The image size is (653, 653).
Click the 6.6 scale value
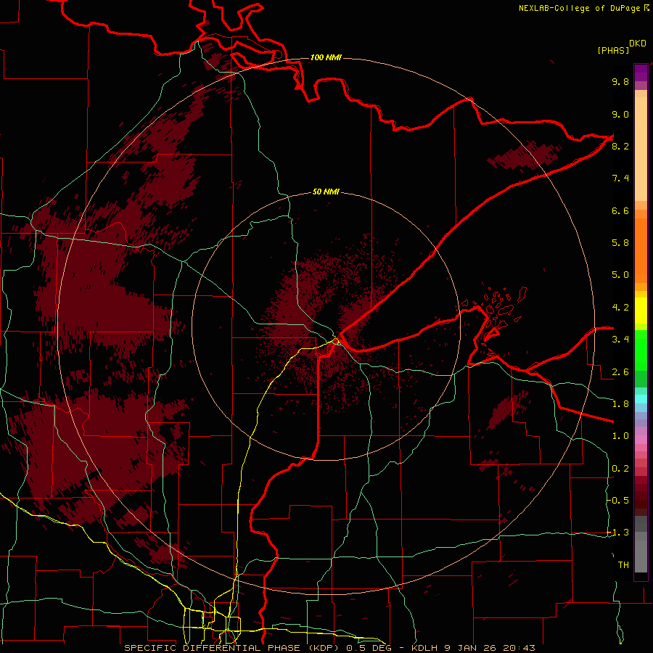click(x=620, y=210)
